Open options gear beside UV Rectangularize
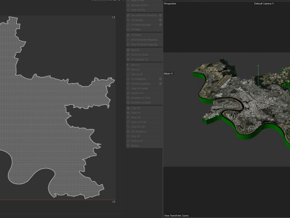The height and width of the screenshot is (218, 290). click(161, 84)
